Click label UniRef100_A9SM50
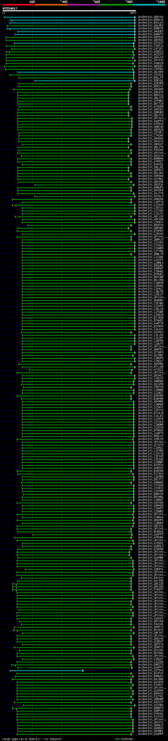Viewport: 168px width, 741px height. pyautogui.click(x=151, y=364)
